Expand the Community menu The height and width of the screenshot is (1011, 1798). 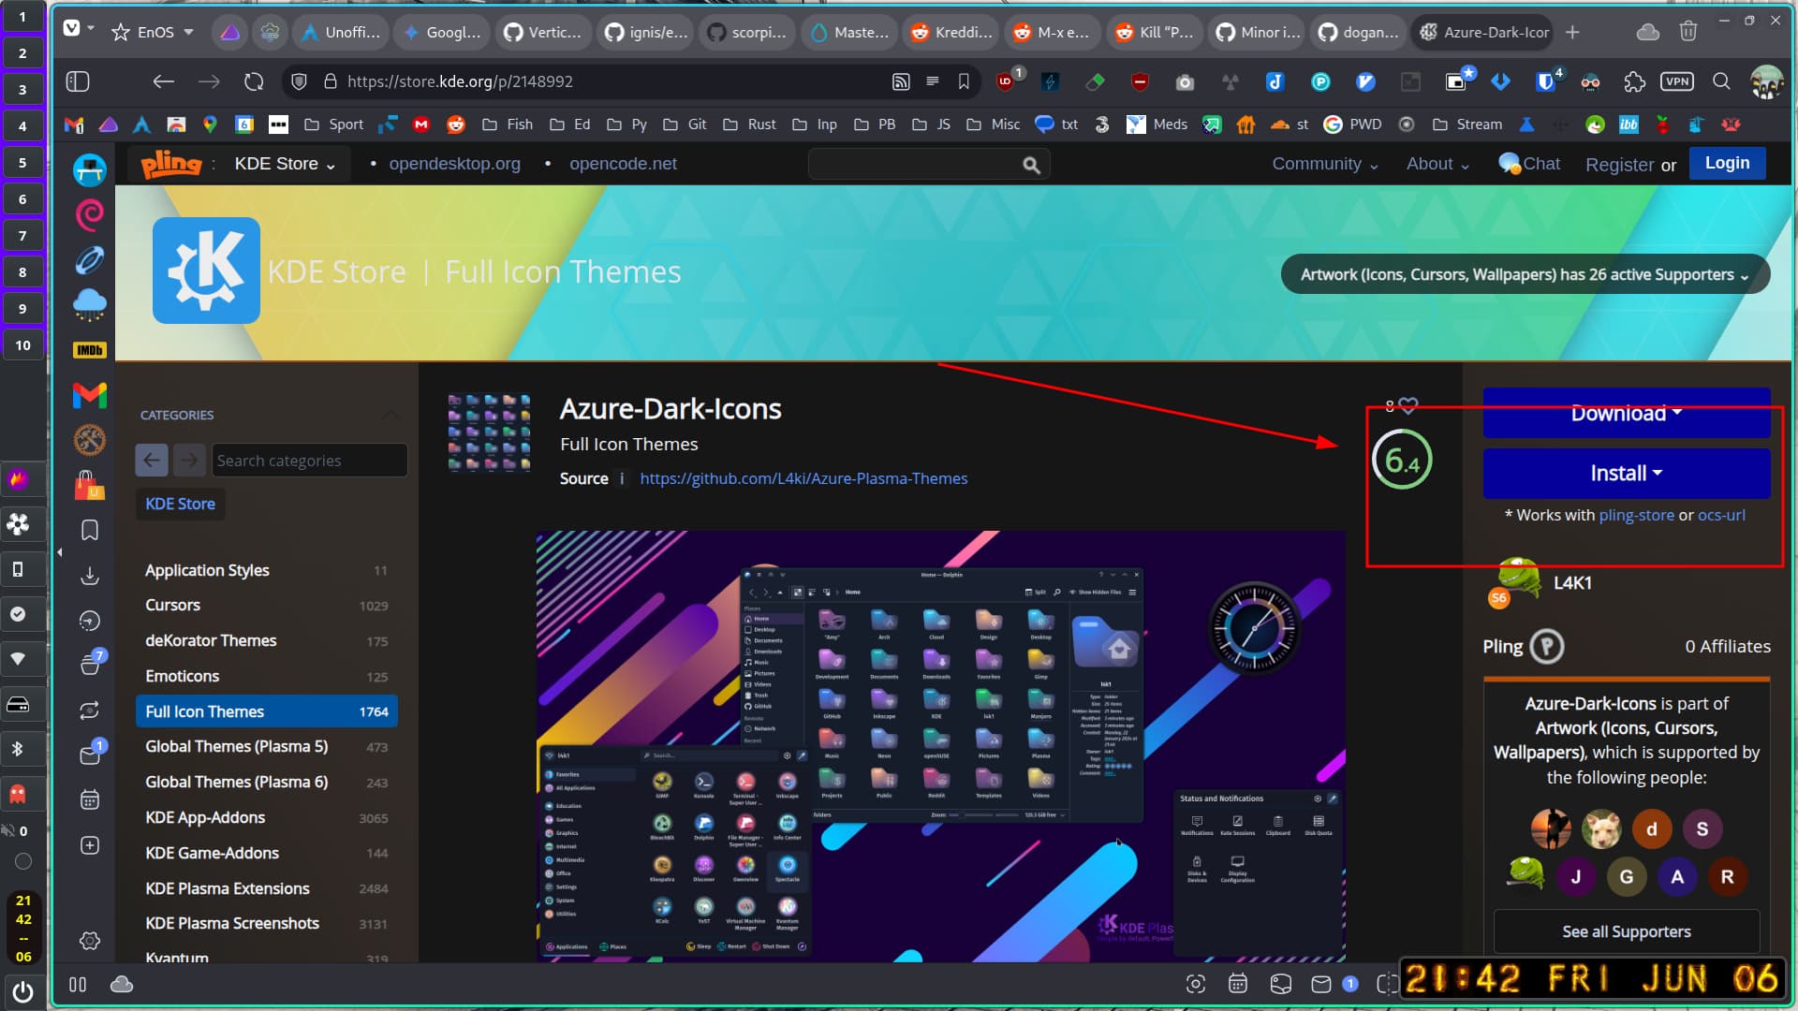1324,164
